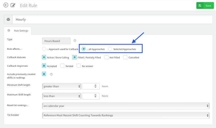The height and width of the screenshot is (128, 216).
Task: Select Approach used for Callback radio
Action: 44,49
